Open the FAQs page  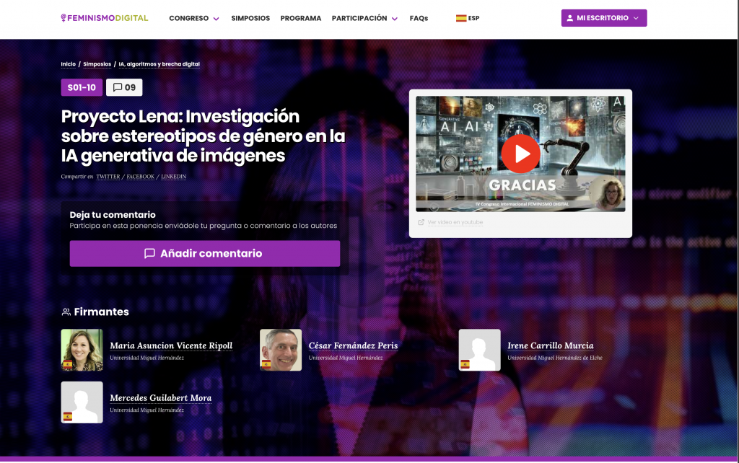click(419, 18)
